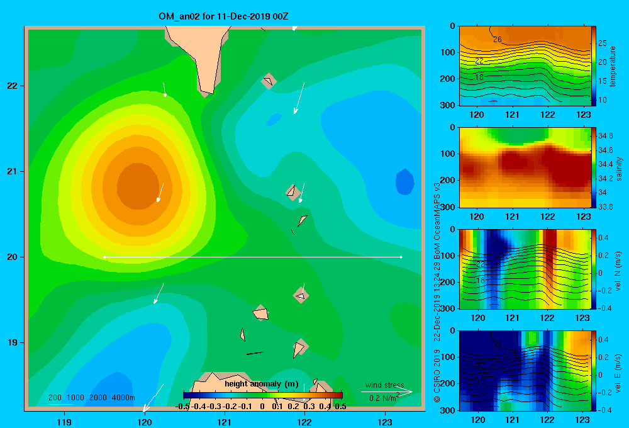Click longitude label 121 under main map

pos(225,422)
